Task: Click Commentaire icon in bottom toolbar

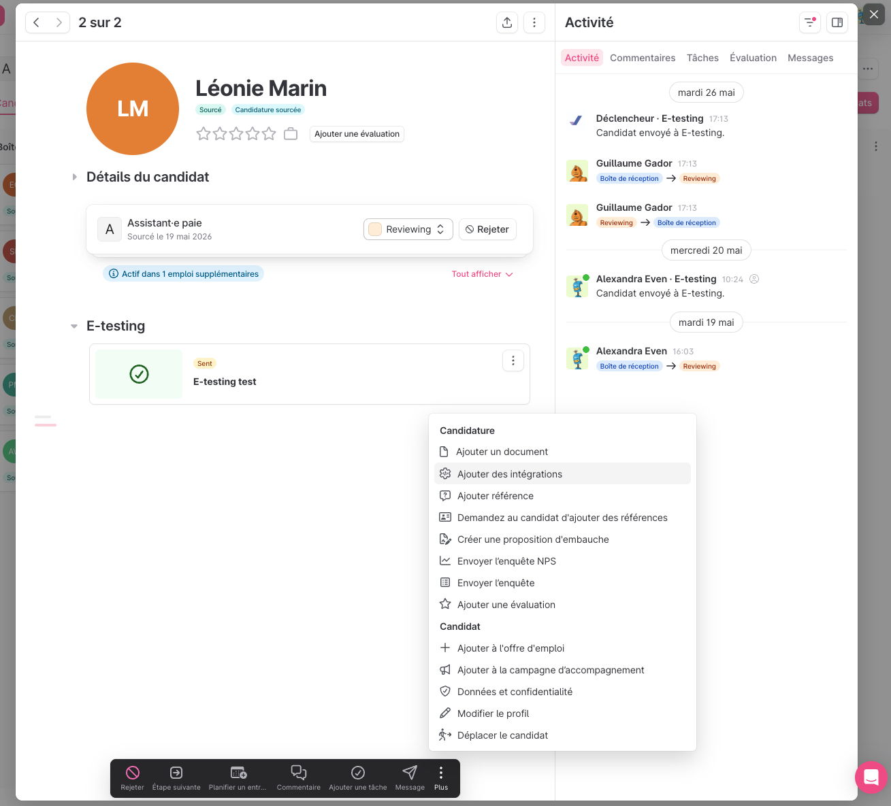Action: point(299,777)
